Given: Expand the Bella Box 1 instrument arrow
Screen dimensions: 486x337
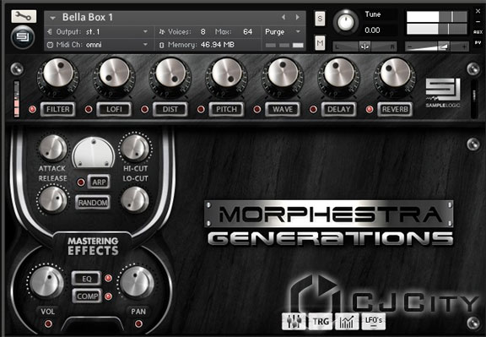Looking at the screenshot, I should (x=52, y=18).
